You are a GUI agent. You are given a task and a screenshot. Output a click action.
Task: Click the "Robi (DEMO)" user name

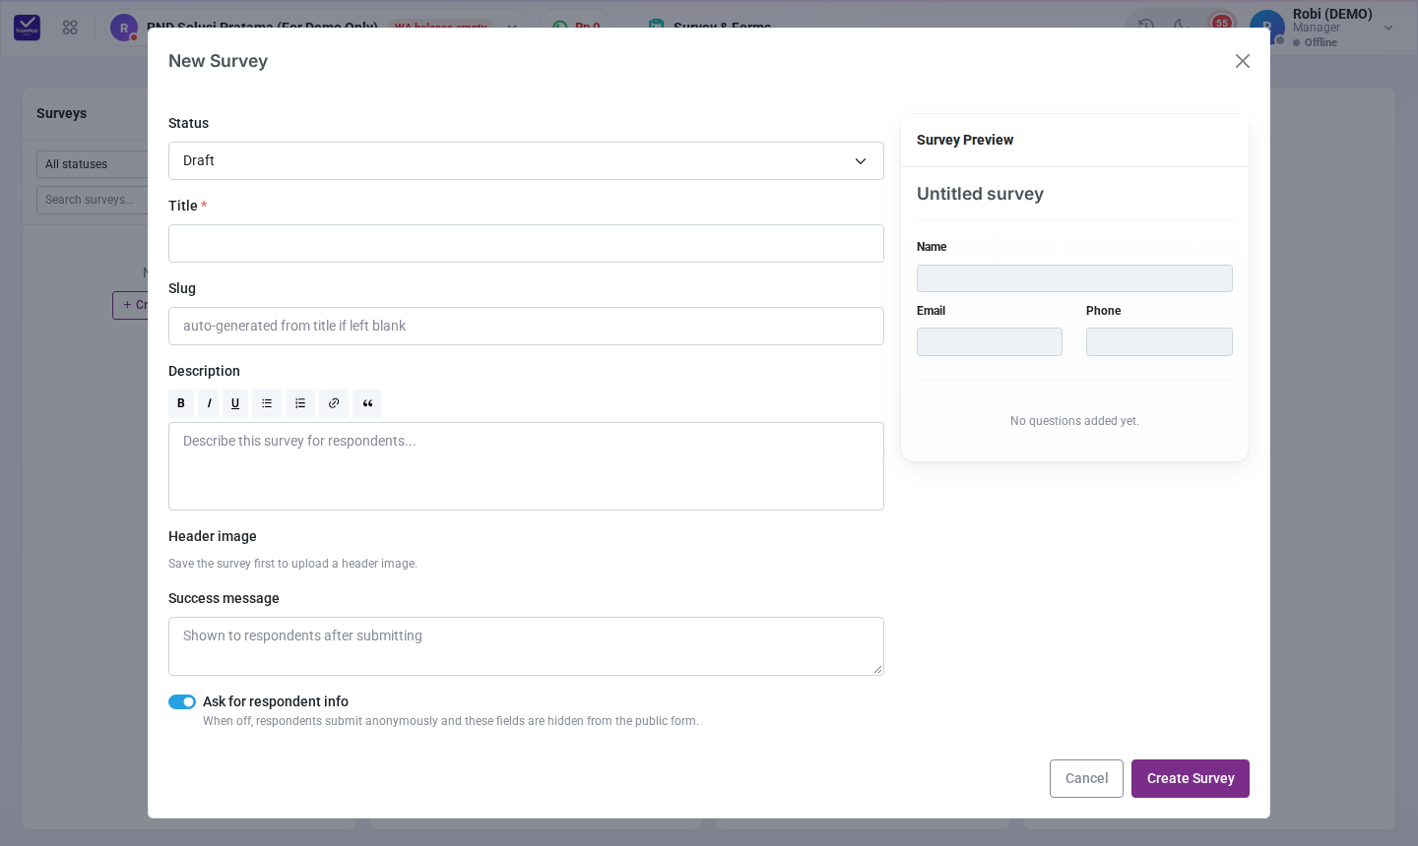(x=1332, y=14)
